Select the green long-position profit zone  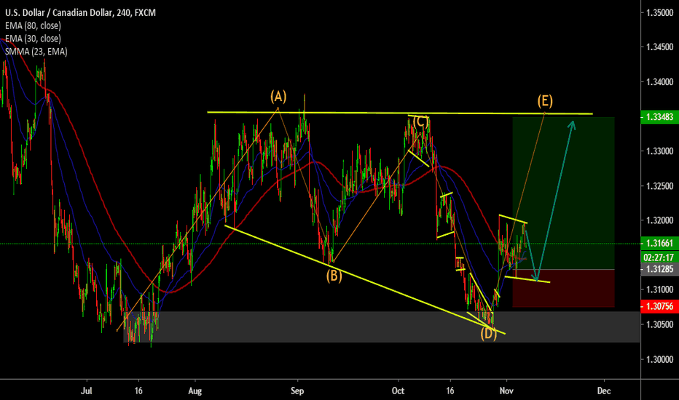click(x=563, y=193)
